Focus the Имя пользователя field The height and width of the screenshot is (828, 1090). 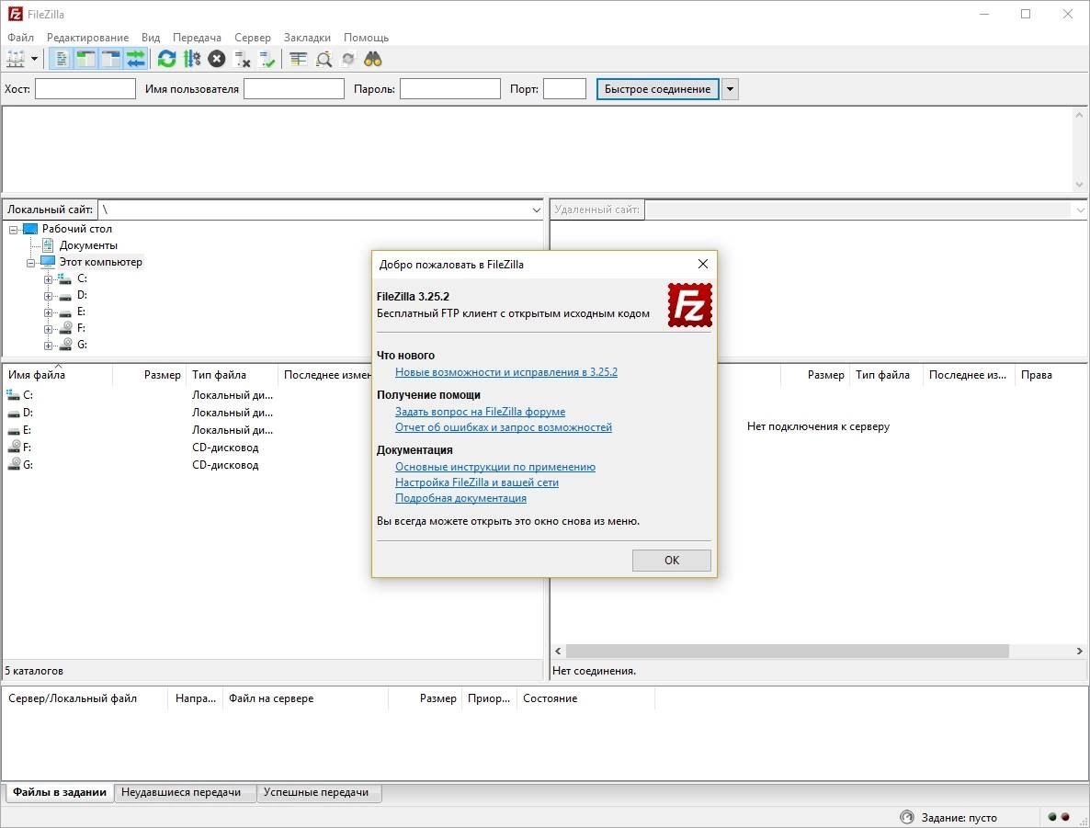coord(294,89)
